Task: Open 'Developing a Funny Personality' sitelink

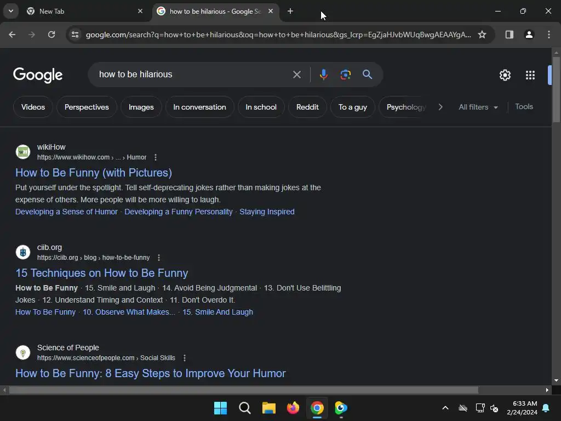Action: 179,212
